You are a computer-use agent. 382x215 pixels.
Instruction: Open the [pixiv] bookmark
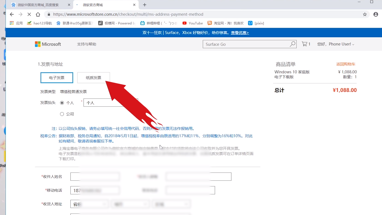tap(256, 23)
